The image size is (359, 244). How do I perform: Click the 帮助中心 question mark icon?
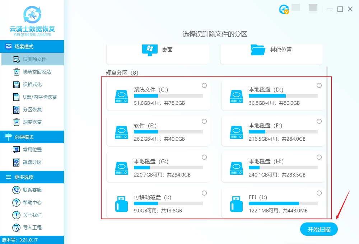coord(16,202)
